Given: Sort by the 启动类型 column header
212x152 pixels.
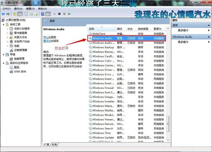Looking at the screenshot, I should pos(145,29).
